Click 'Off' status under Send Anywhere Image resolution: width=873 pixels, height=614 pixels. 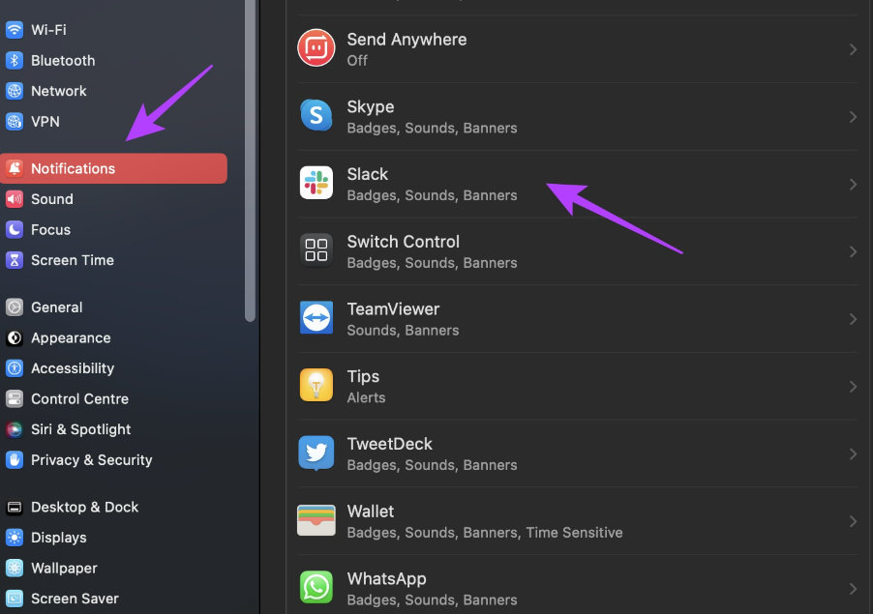[x=357, y=60]
